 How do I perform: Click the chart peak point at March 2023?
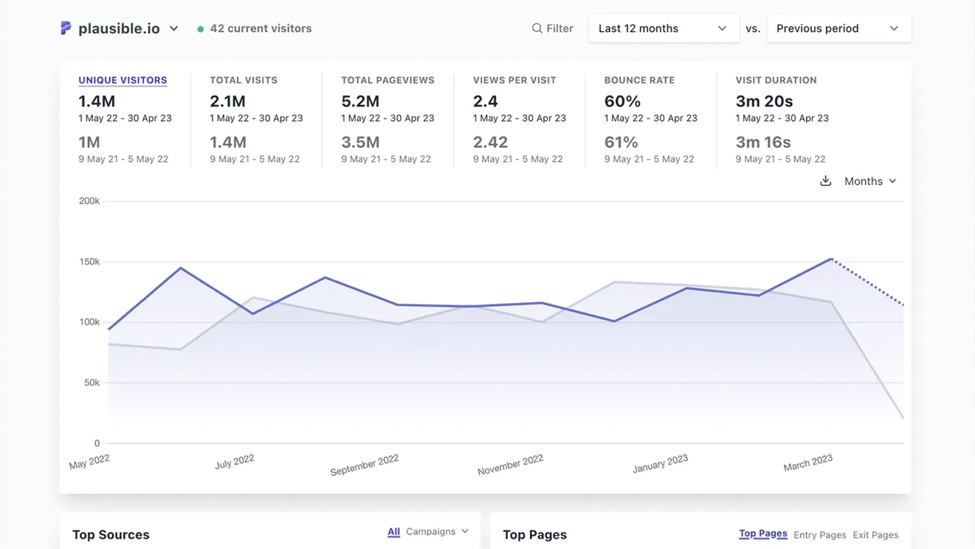[x=831, y=259]
